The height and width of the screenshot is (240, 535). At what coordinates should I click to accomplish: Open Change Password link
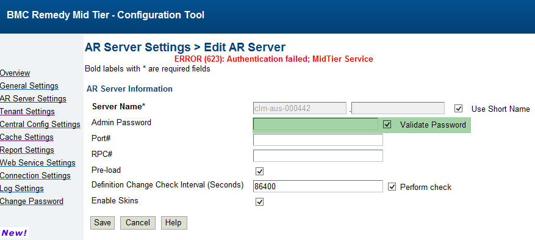click(32, 202)
